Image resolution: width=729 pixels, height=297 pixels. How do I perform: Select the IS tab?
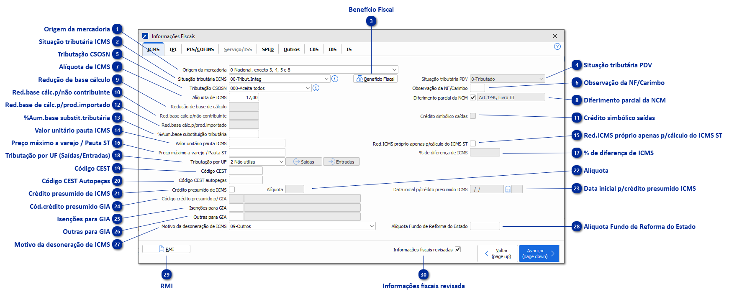point(349,49)
